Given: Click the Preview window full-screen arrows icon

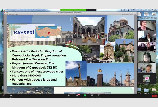Looking at the screenshot, I should (136, 12).
